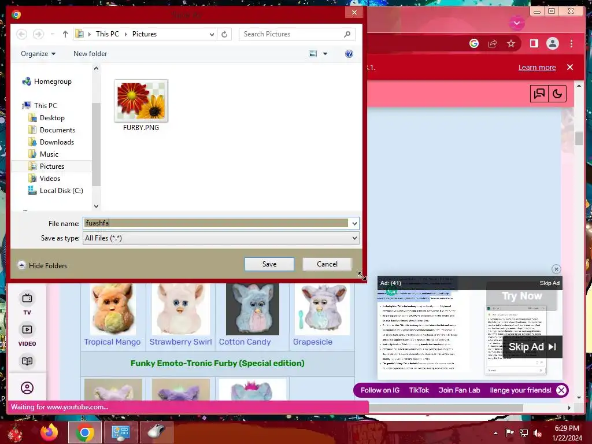The height and width of the screenshot is (444, 592).
Task: Open the Cotton Candy Furby link
Action: (x=245, y=342)
